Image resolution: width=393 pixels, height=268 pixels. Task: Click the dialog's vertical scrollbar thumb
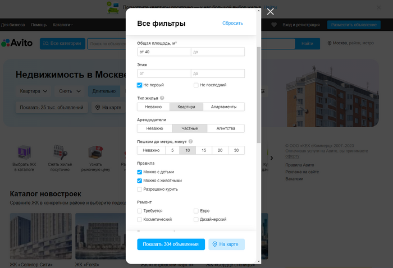259,95
